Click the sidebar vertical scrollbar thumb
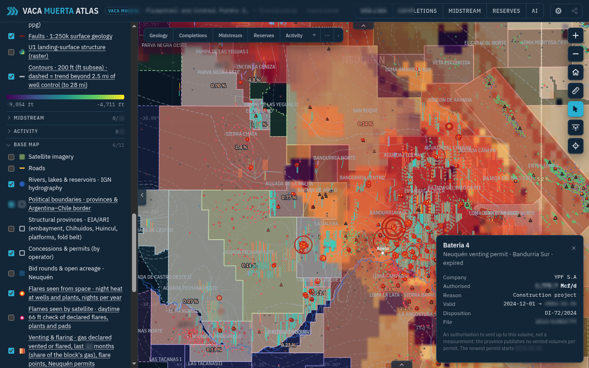Screen dimensions: 589x368 134,253
